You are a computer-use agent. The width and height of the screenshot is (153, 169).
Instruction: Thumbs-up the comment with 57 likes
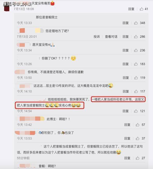coord(137,125)
